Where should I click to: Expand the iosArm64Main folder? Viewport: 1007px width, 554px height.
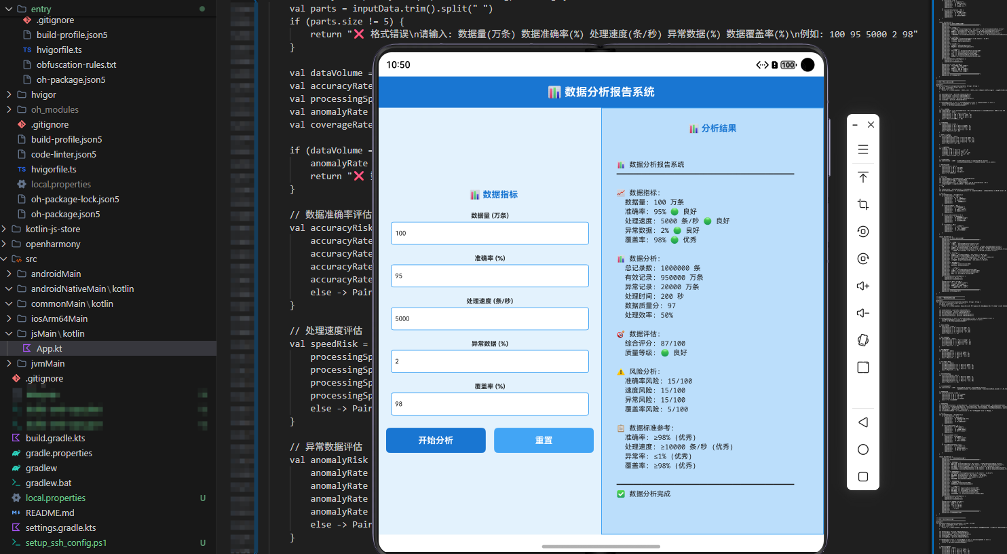pyautogui.click(x=9, y=318)
